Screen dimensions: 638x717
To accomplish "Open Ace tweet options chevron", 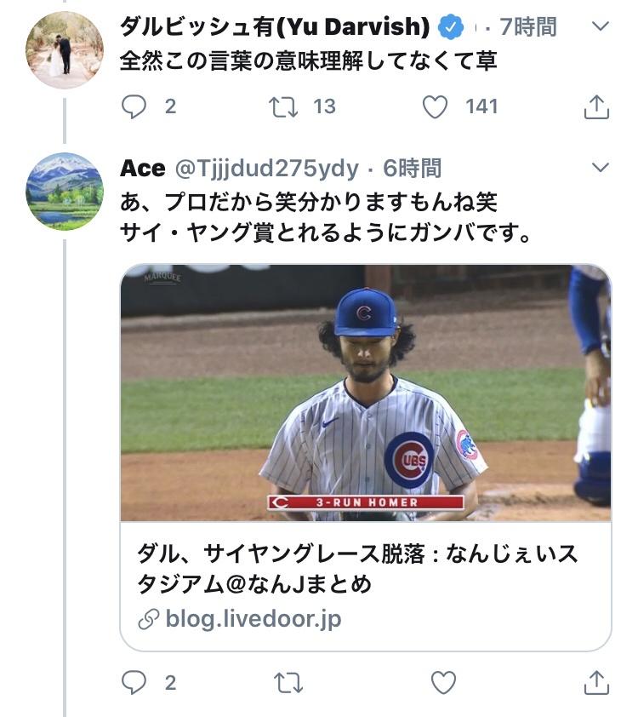I will 601,167.
